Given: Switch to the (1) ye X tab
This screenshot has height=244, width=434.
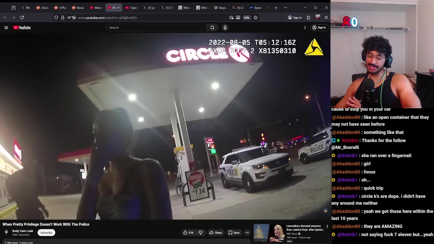Looking at the screenshot, I should click(x=149, y=7).
